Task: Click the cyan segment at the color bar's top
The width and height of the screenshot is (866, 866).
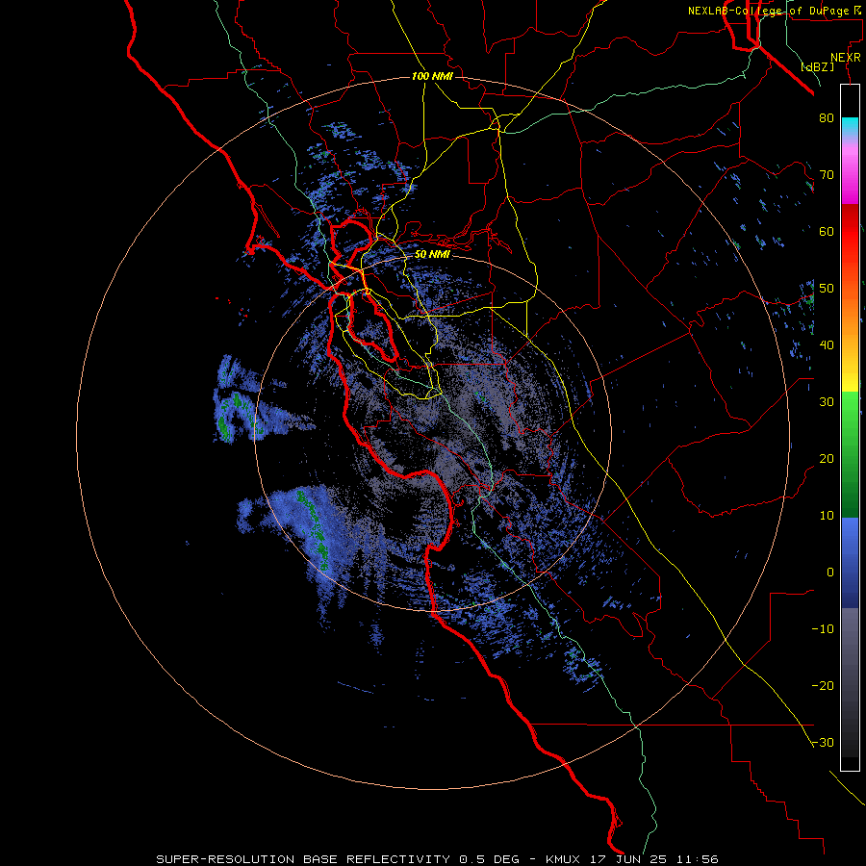Action: coord(850,126)
